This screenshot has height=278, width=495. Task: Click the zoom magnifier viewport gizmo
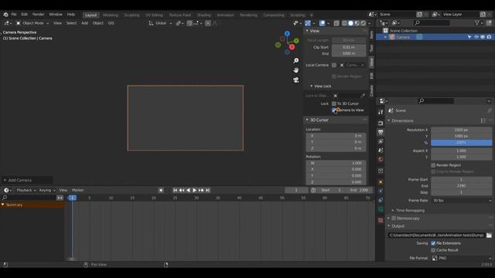coord(295,60)
